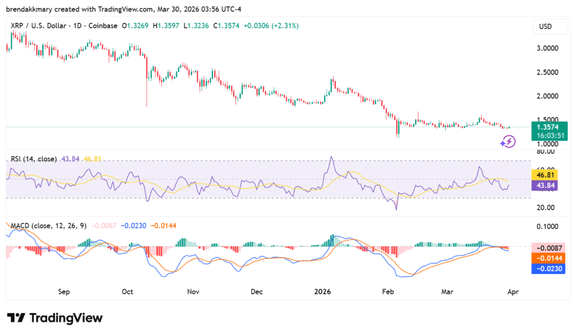The width and height of the screenshot is (577, 336).
Task: Click the Coinbase exchange name in the legend
Action: point(102,26)
